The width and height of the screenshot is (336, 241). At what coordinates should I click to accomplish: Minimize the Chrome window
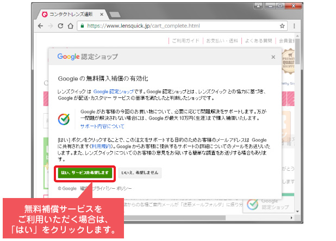[x=271, y=6]
